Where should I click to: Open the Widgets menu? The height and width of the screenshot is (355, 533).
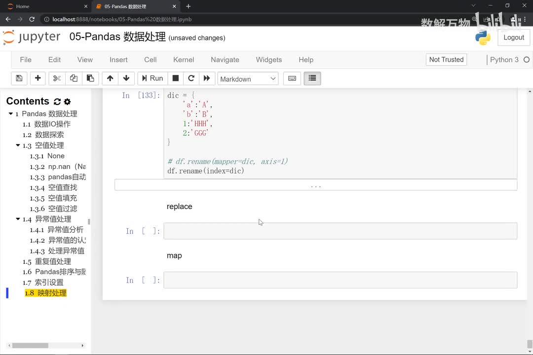click(269, 60)
